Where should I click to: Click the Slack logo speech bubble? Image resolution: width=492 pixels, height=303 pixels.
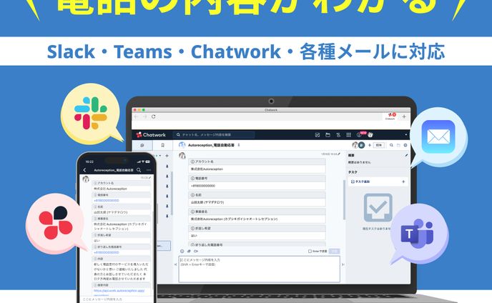point(91,114)
